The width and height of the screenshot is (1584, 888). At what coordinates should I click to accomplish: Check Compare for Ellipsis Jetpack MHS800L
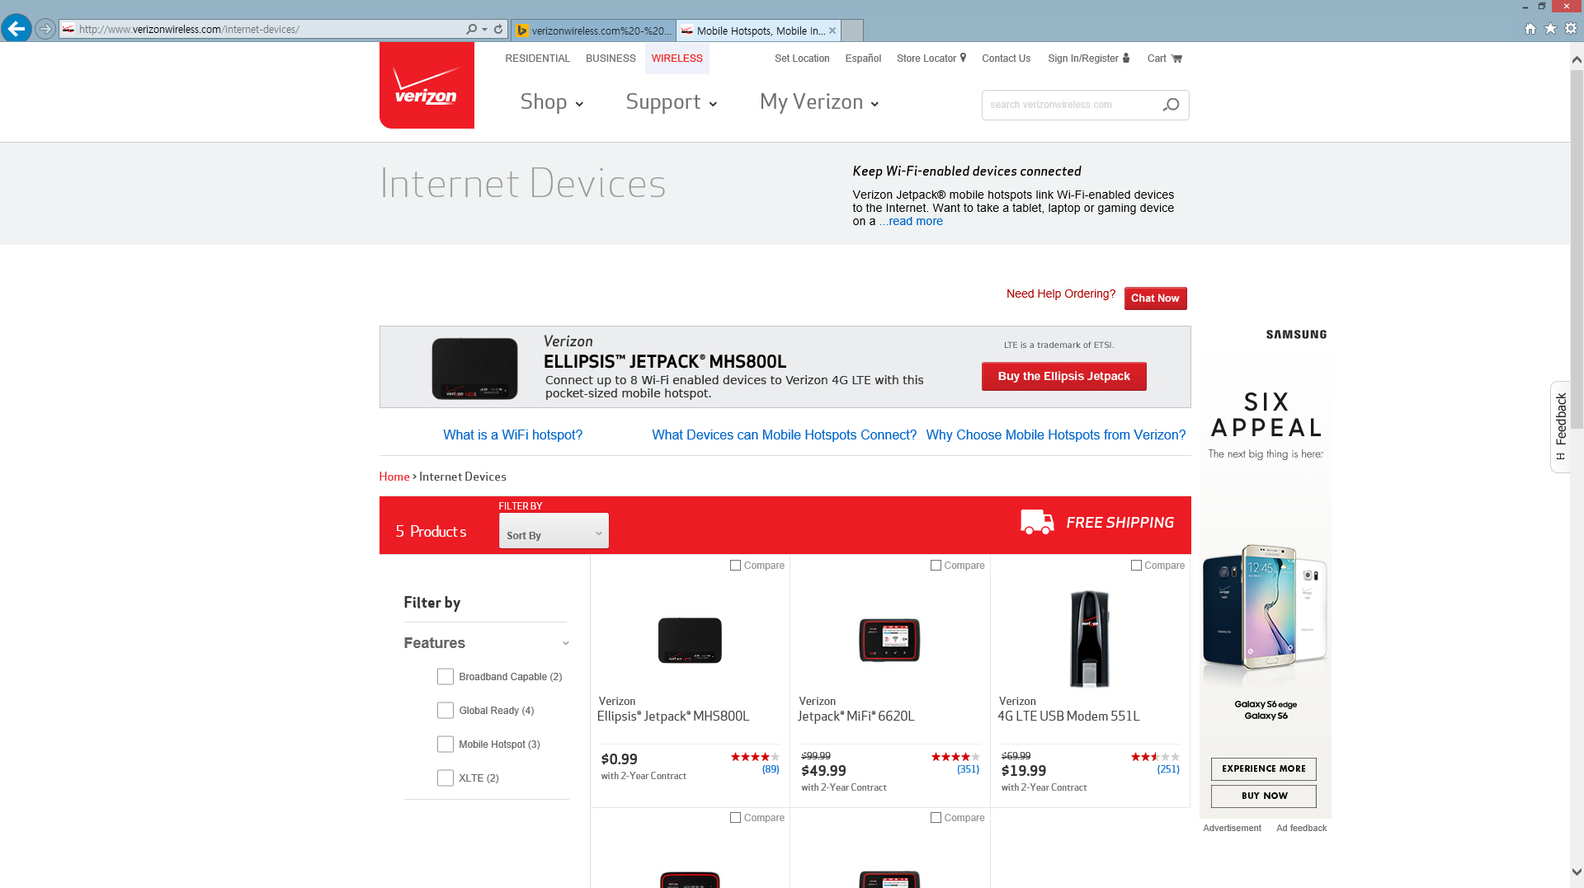pos(735,566)
